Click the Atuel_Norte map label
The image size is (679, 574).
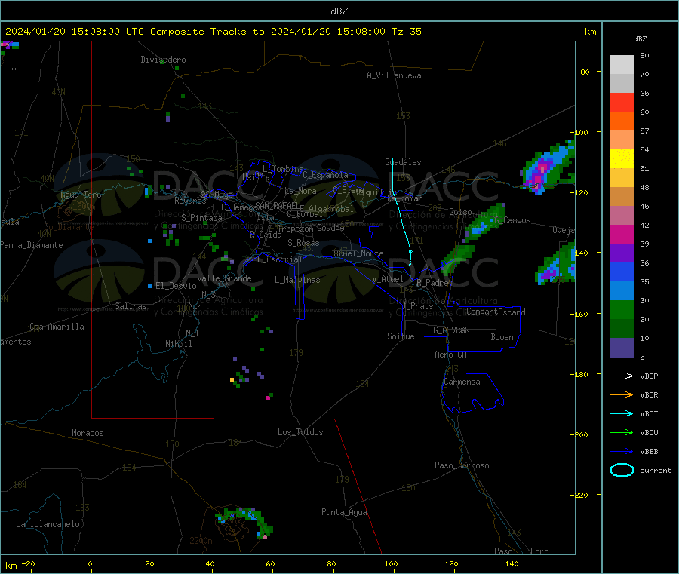click(358, 253)
